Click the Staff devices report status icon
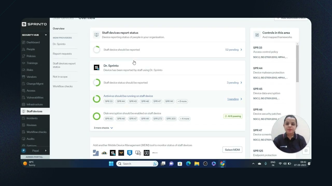The width and height of the screenshot is (332, 186). 96,35
